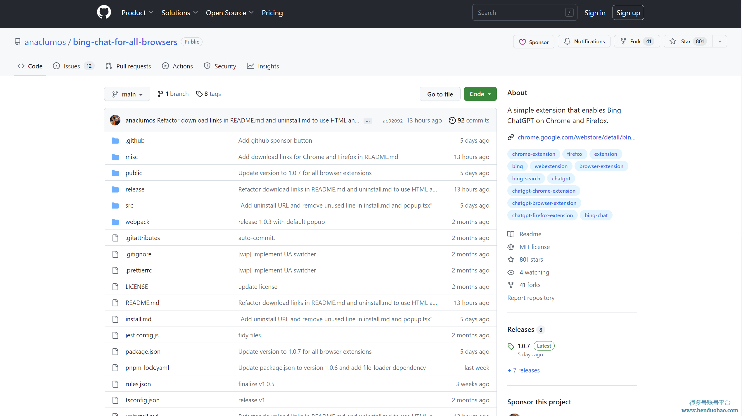The height and width of the screenshot is (416, 742).
Task: Fork the repository with the Fork button
Action: (637, 42)
